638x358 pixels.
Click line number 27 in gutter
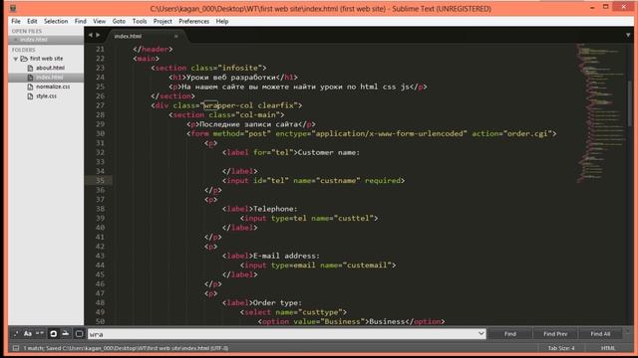click(x=100, y=105)
